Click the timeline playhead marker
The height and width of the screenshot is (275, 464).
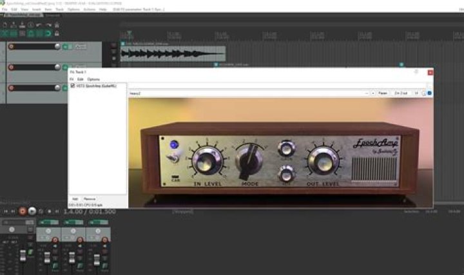pyautogui.click(x=129, y=33)
